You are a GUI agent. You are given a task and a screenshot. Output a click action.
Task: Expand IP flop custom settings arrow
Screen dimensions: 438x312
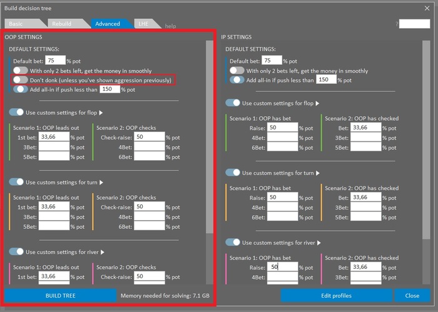click(317, 103)
